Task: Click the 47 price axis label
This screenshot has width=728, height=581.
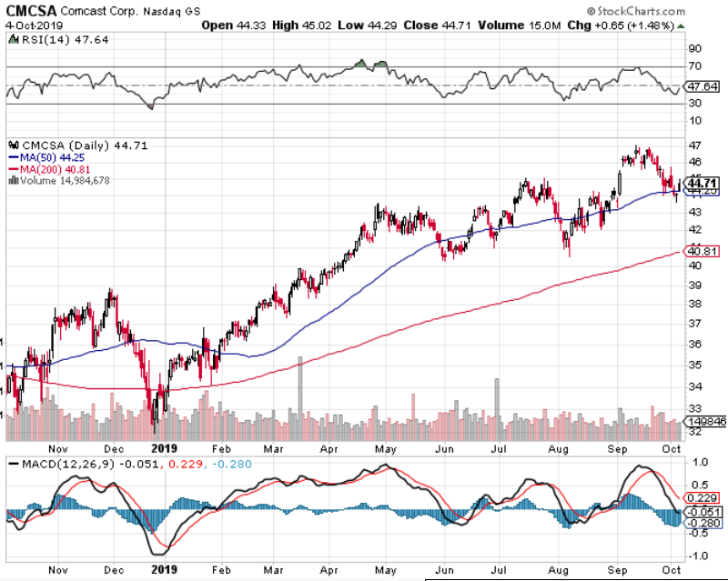Action: (x=695, y=145)
